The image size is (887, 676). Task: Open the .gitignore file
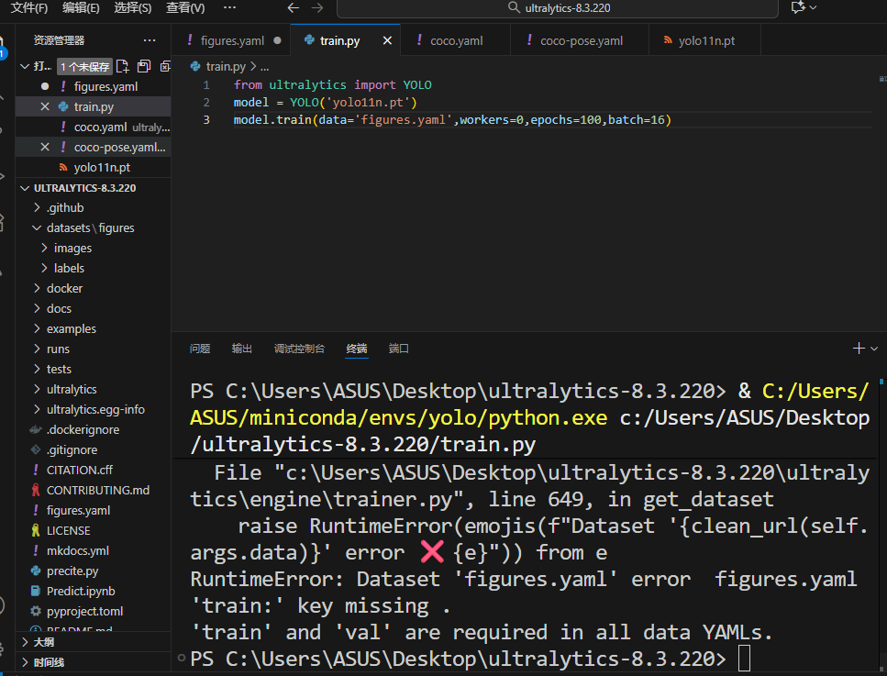72,449
